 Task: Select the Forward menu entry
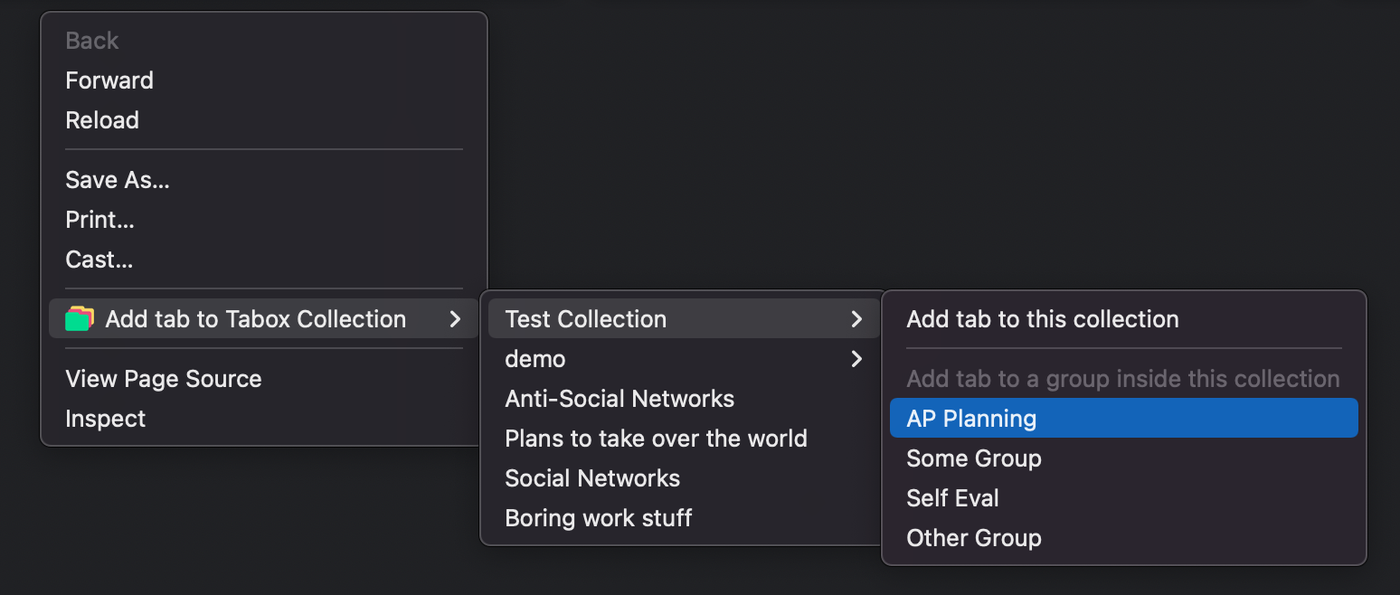(109, 80)
